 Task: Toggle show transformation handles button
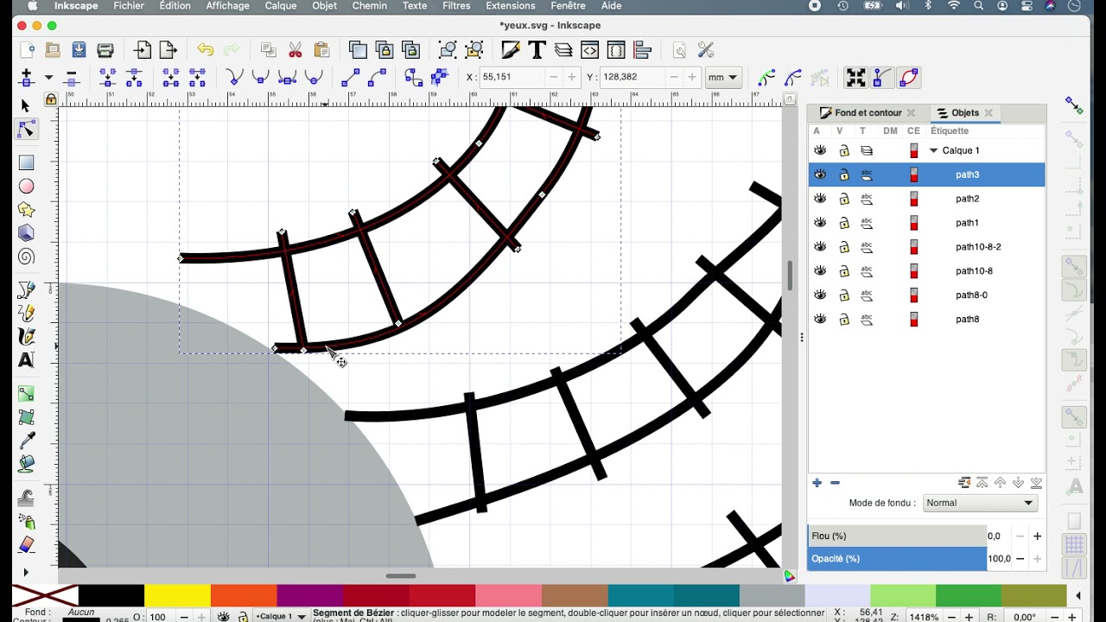click(856, 78)
